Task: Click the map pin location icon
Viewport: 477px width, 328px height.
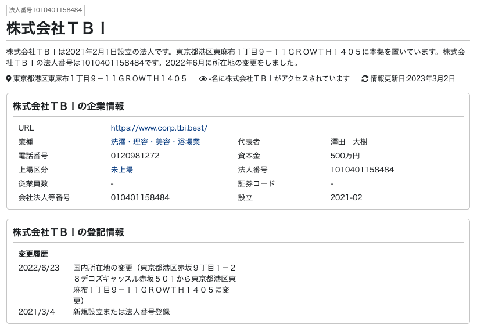Action: point(9,79)
